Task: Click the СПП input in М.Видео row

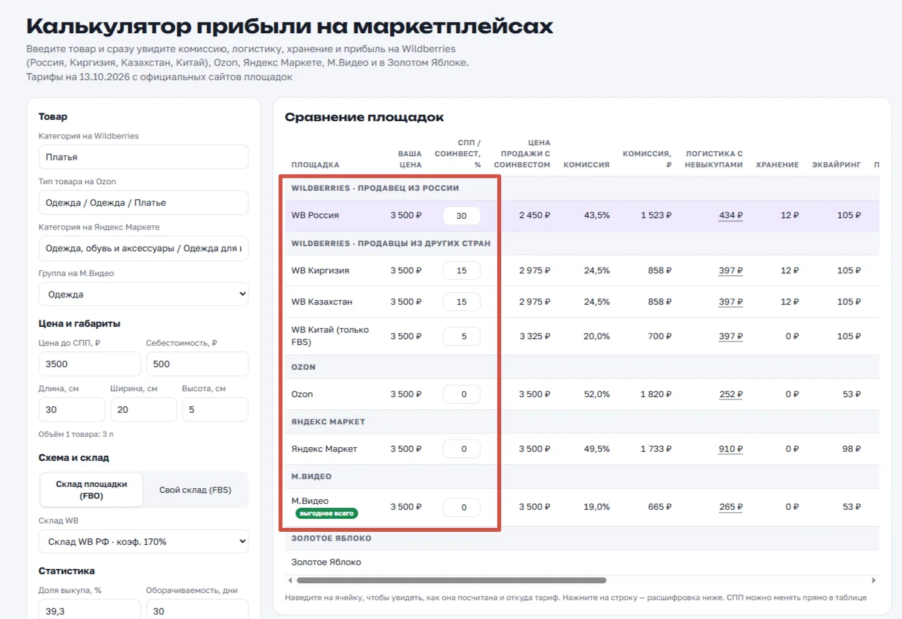Action: (x=461, y=507)
